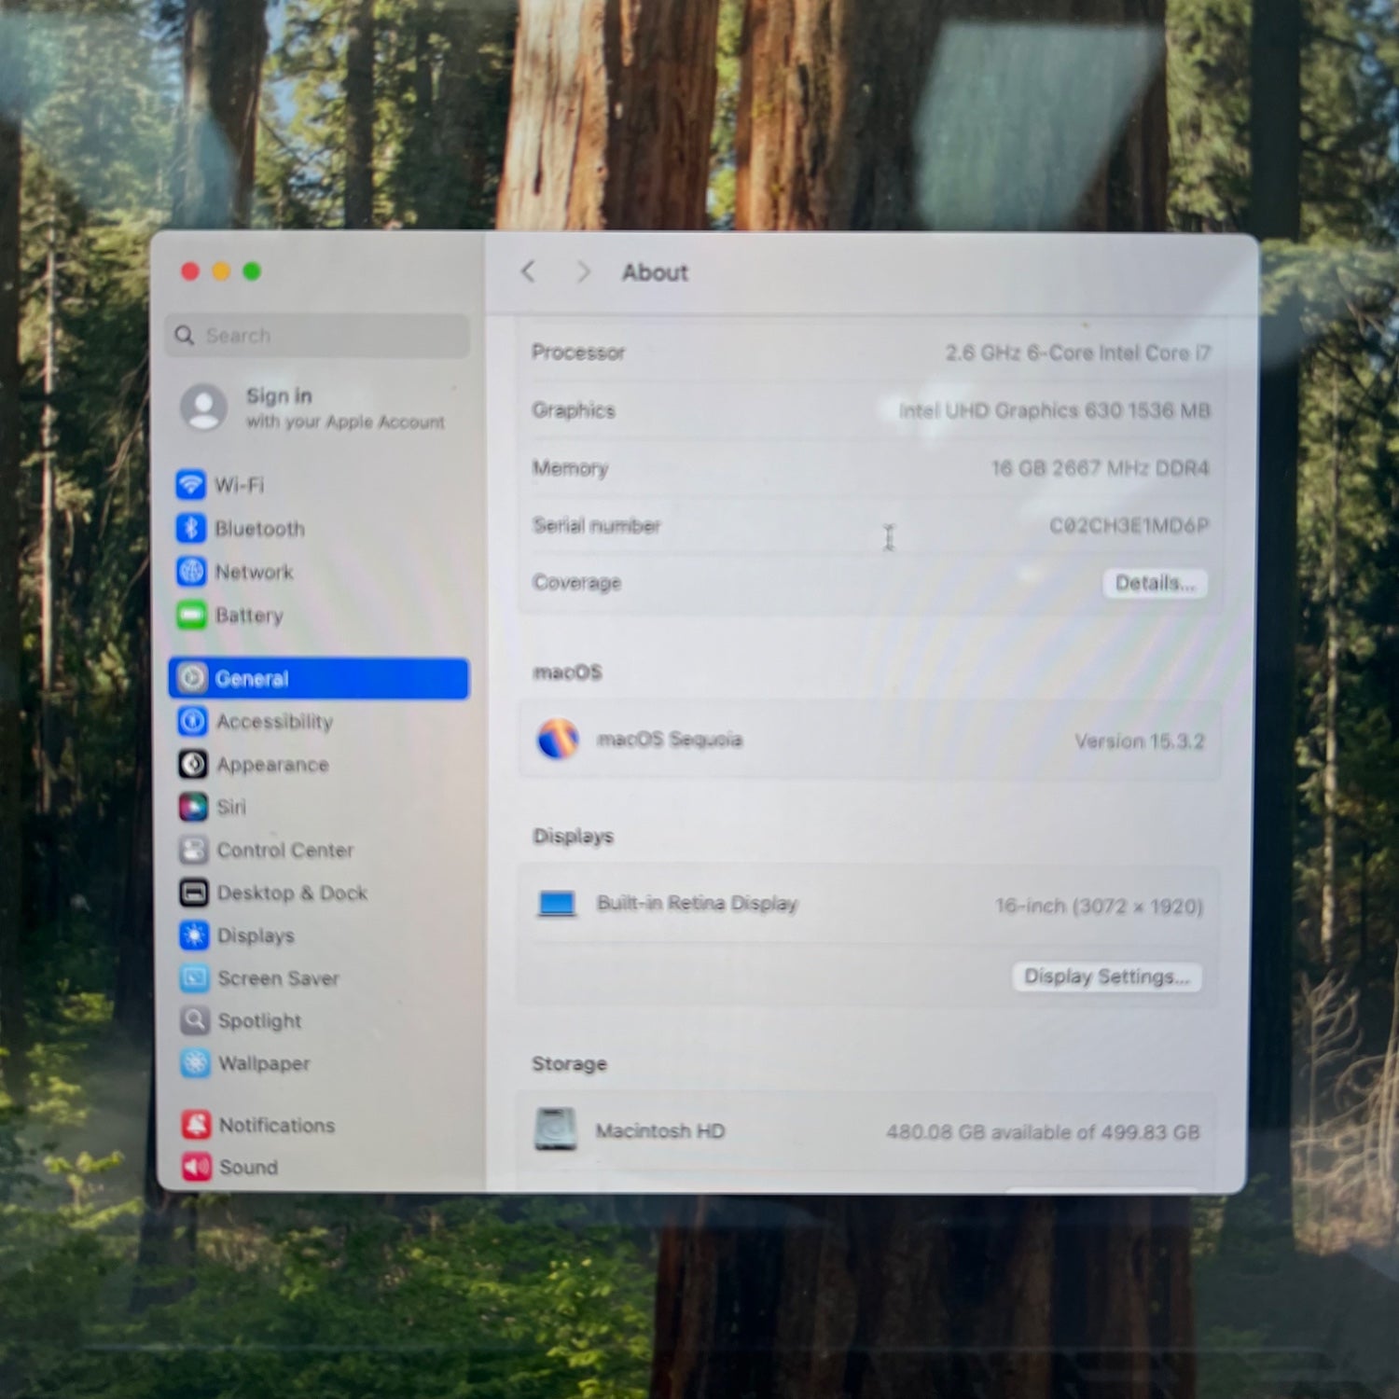Open Display Settings button
The image size is (1399, 1399).
click(1106, 977)
